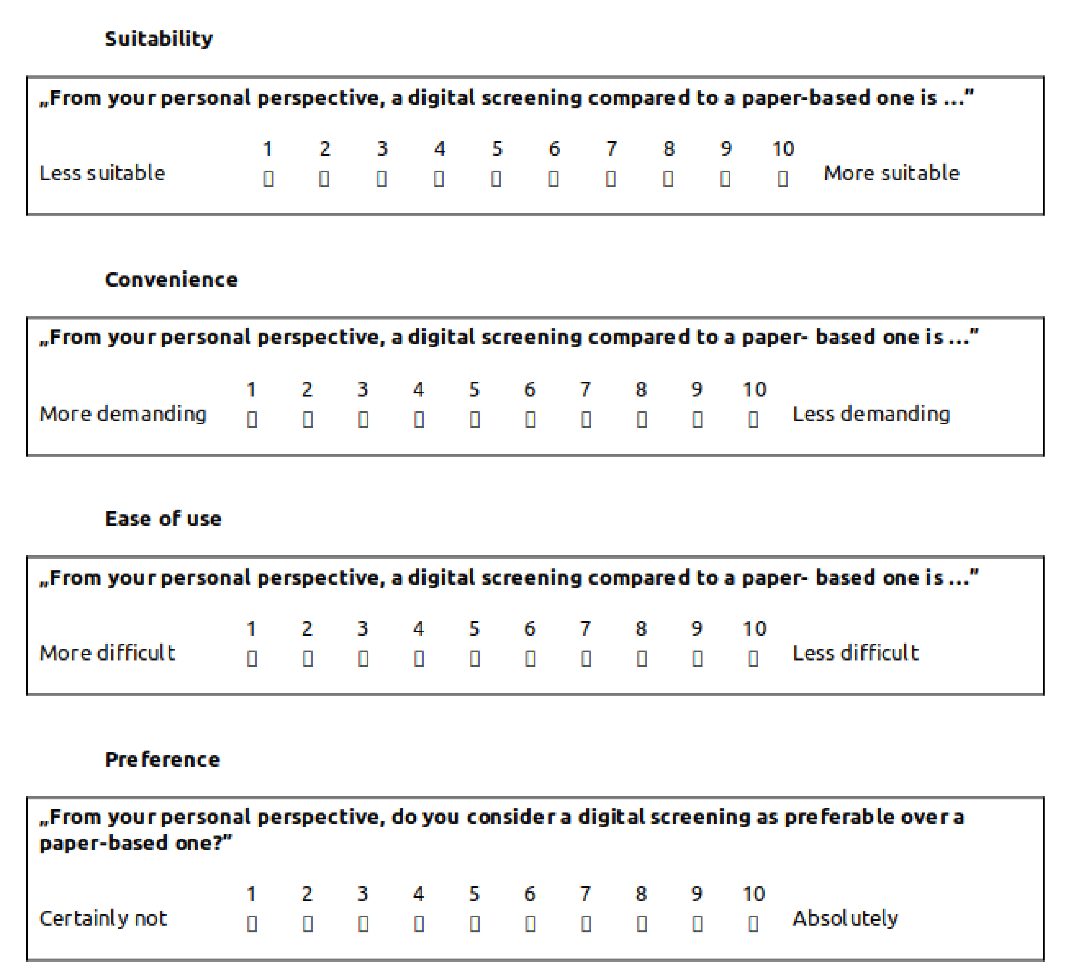The height and width of the screenshot is (978, 1074).
Task: Tick Preference checkbox number 9
Action: tap(697, 924)
